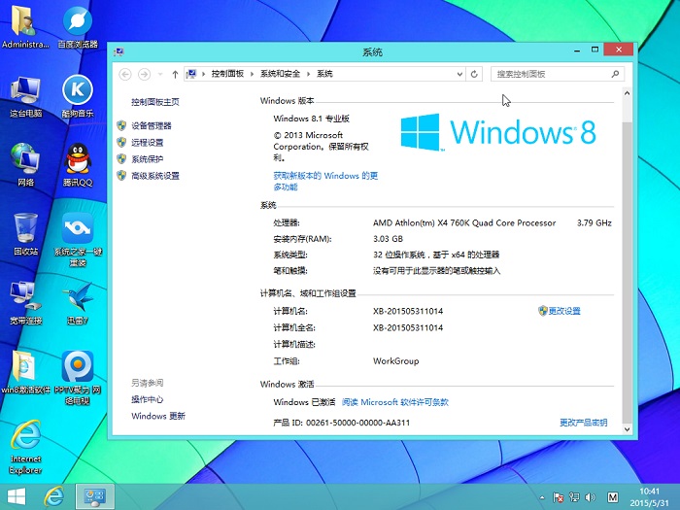
Task: Open the recent locations dropdown arrow
Action: pyautogui.click(x=160, y=74)
